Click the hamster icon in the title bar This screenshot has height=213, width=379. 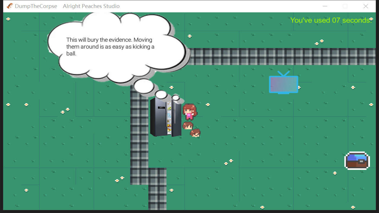tap(9, 6)
